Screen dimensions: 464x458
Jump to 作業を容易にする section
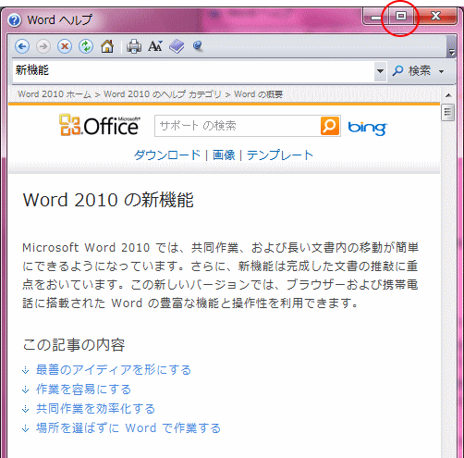coord(83,390)
